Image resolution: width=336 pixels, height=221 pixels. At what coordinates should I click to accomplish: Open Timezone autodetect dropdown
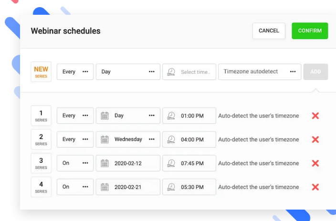pos(260,72)
